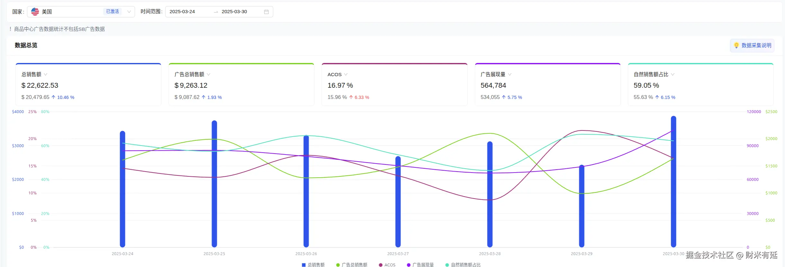Viewport: 785px width, 267px height.
Task: Click the impressions value 564,784
Action: tap(493, 85)
